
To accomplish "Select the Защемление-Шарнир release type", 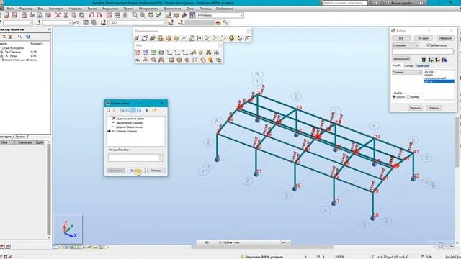I will point(129,123).
